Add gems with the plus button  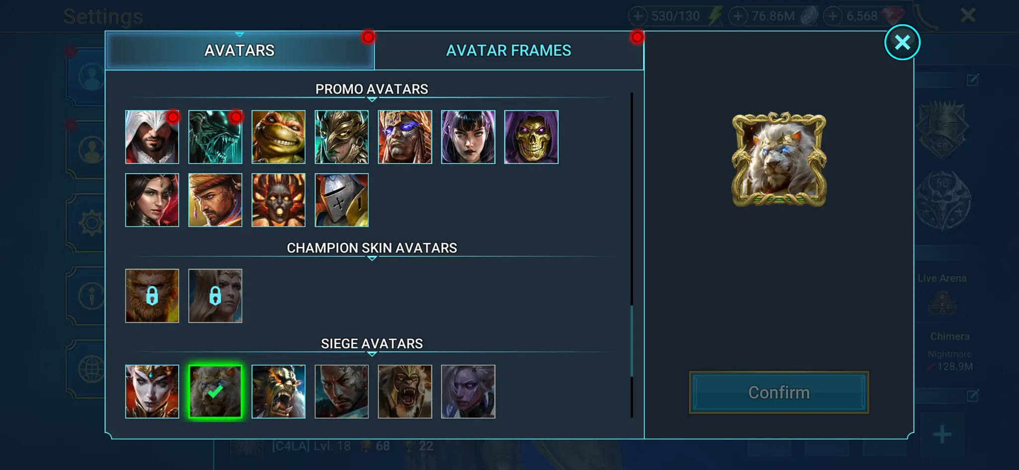832,16
